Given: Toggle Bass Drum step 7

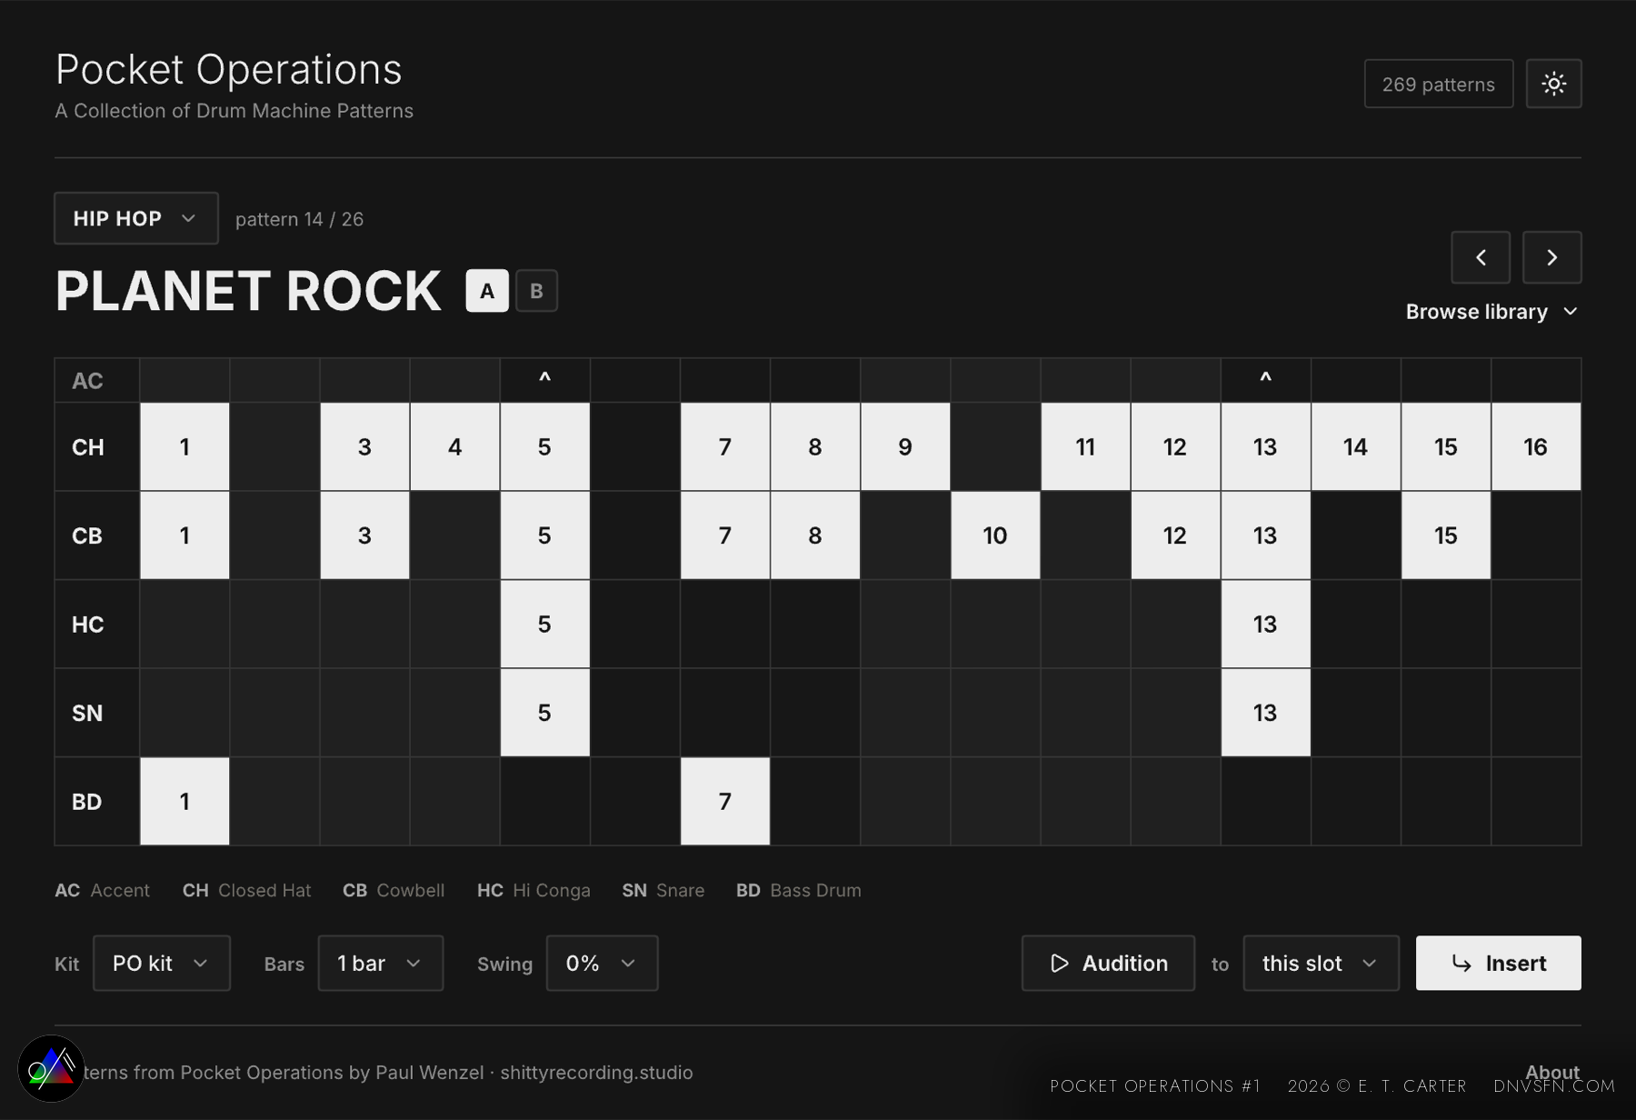Looking at the screenshot, I should coord(725,801).
